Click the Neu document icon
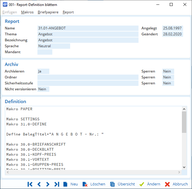The width and height of the screenshot is (192, 189). pyautogui.click(x=65, y=184)
